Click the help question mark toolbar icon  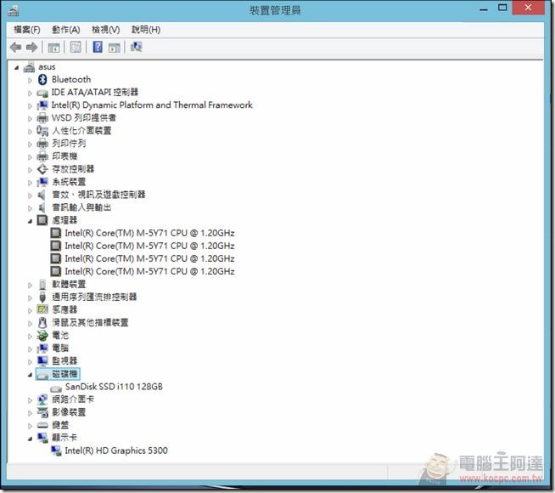(98, 47)
